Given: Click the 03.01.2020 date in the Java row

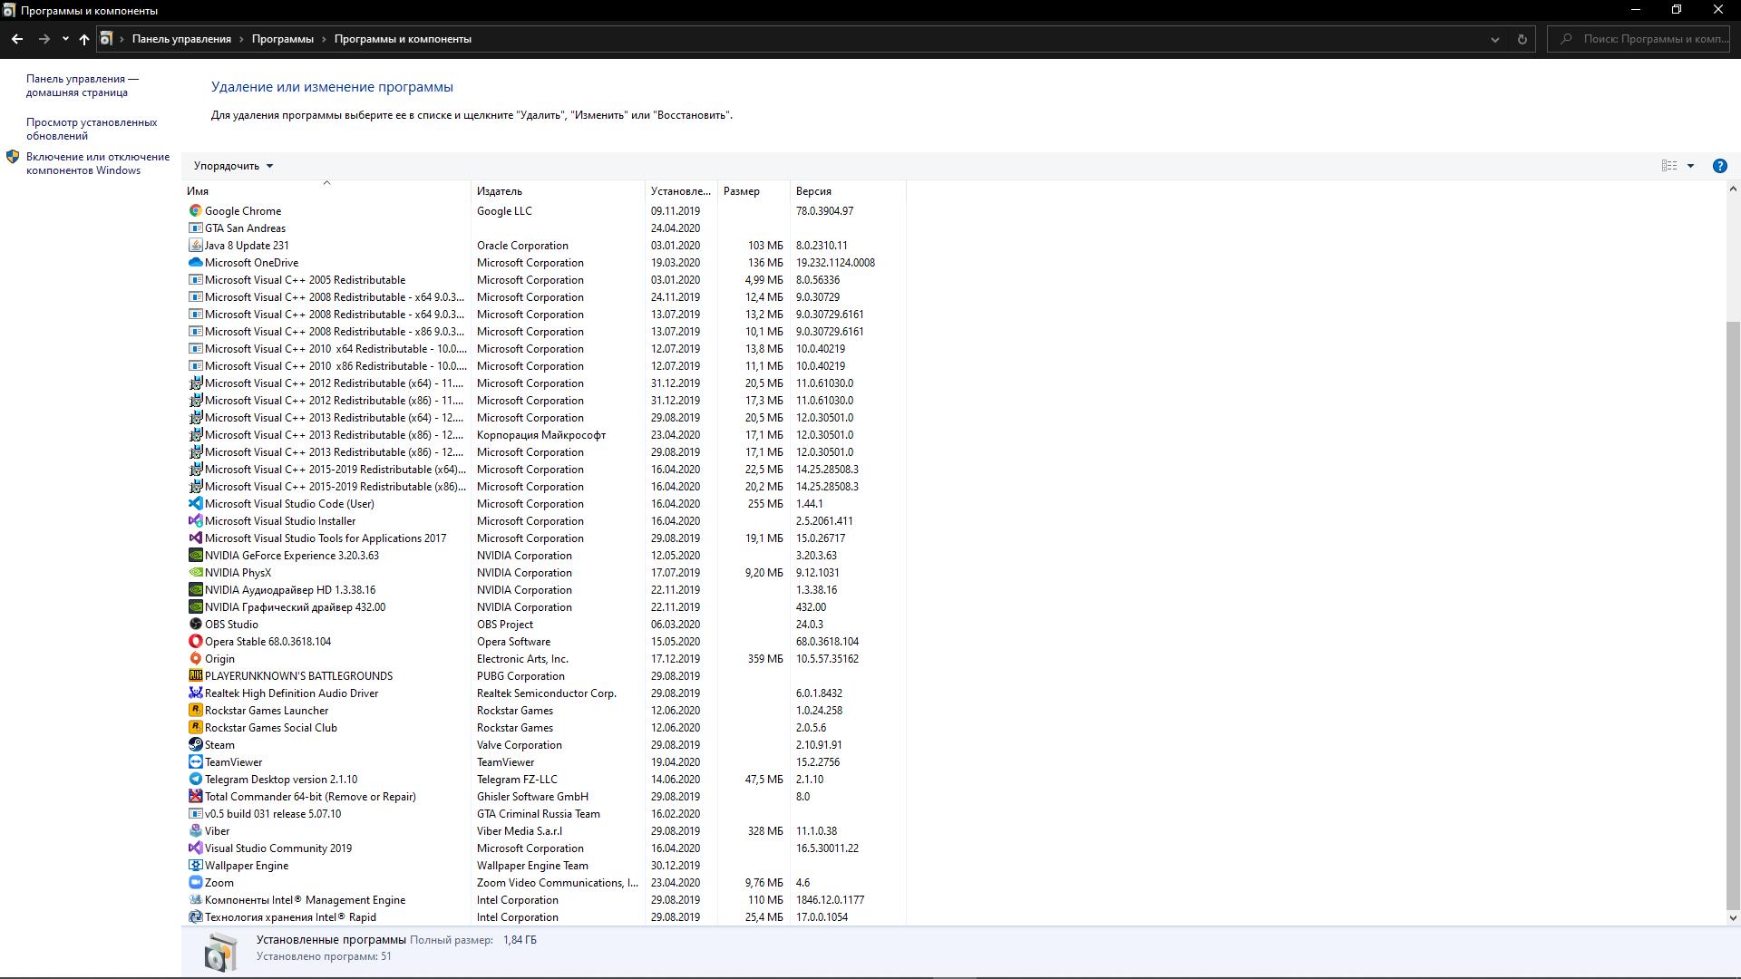Looking at the screenshot, I should click(x=676, y=245).
